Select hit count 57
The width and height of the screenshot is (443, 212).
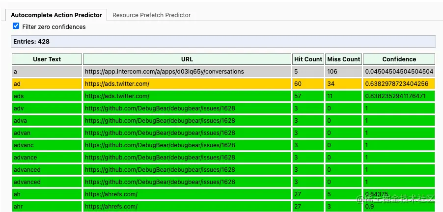tap(308, 96)
